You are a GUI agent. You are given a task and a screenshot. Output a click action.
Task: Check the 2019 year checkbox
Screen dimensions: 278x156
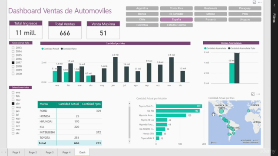(13, 70)
